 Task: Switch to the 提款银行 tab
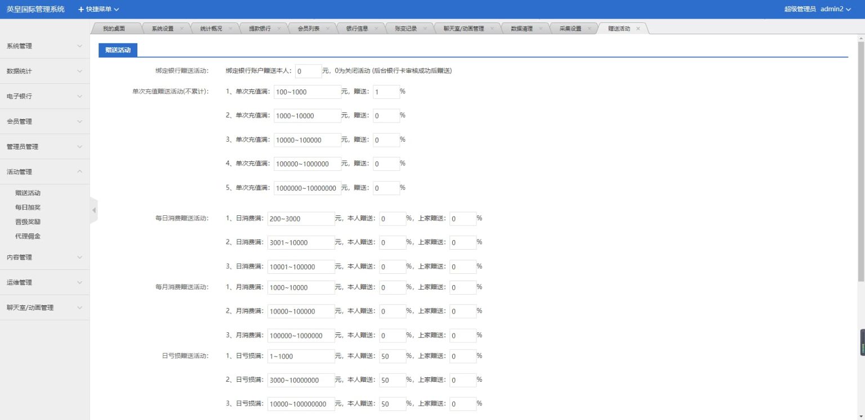(260, 29)
